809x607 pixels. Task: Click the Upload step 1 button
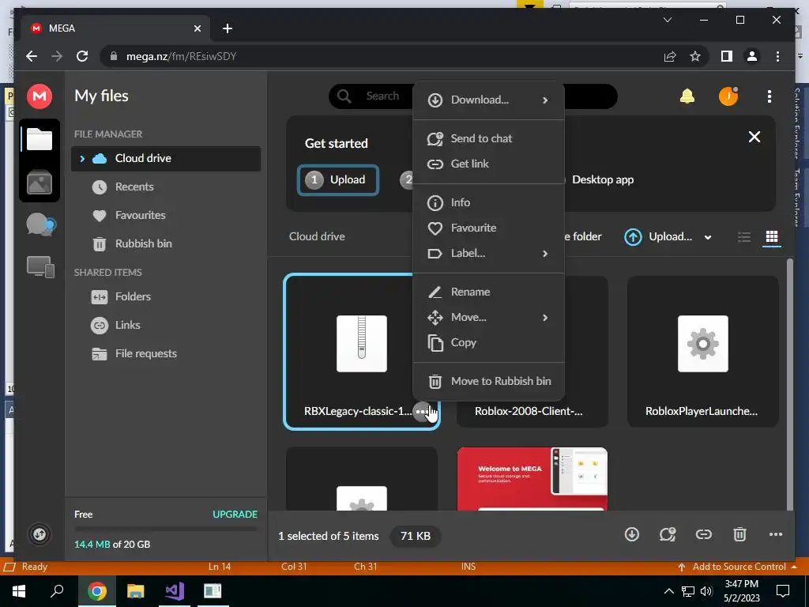[x=338, y=179]
